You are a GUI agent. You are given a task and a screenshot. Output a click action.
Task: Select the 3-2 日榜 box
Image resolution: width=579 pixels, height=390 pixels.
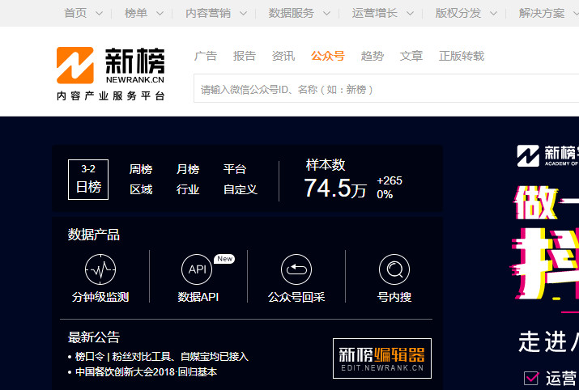[88, 180]
